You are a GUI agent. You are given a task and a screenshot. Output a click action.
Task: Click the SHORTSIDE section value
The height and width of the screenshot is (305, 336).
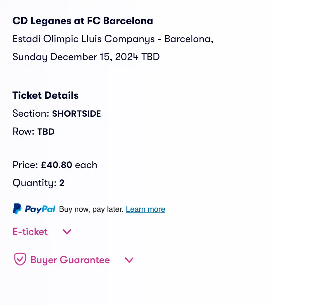76,113
